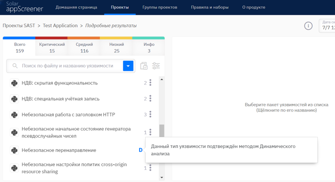The height and width of the screenshot is (182, 335).
Task: Click the clipboard checklist icon
Action: pyautogui.click(x=144, y=66)
